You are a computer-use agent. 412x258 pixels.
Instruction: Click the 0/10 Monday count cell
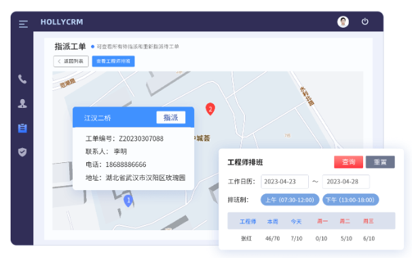pyautogui.click(x=321, y=238)
